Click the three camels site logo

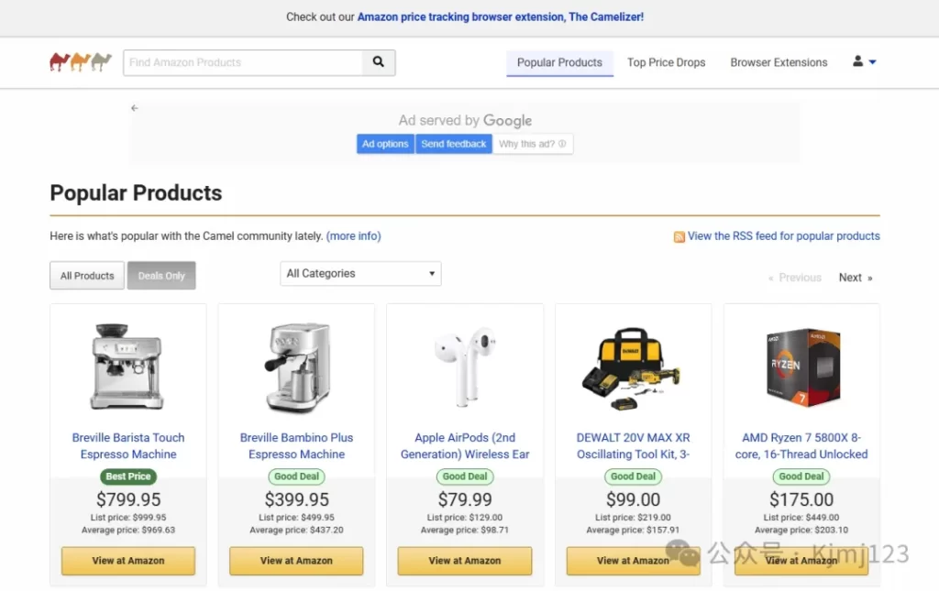point(81,62)
